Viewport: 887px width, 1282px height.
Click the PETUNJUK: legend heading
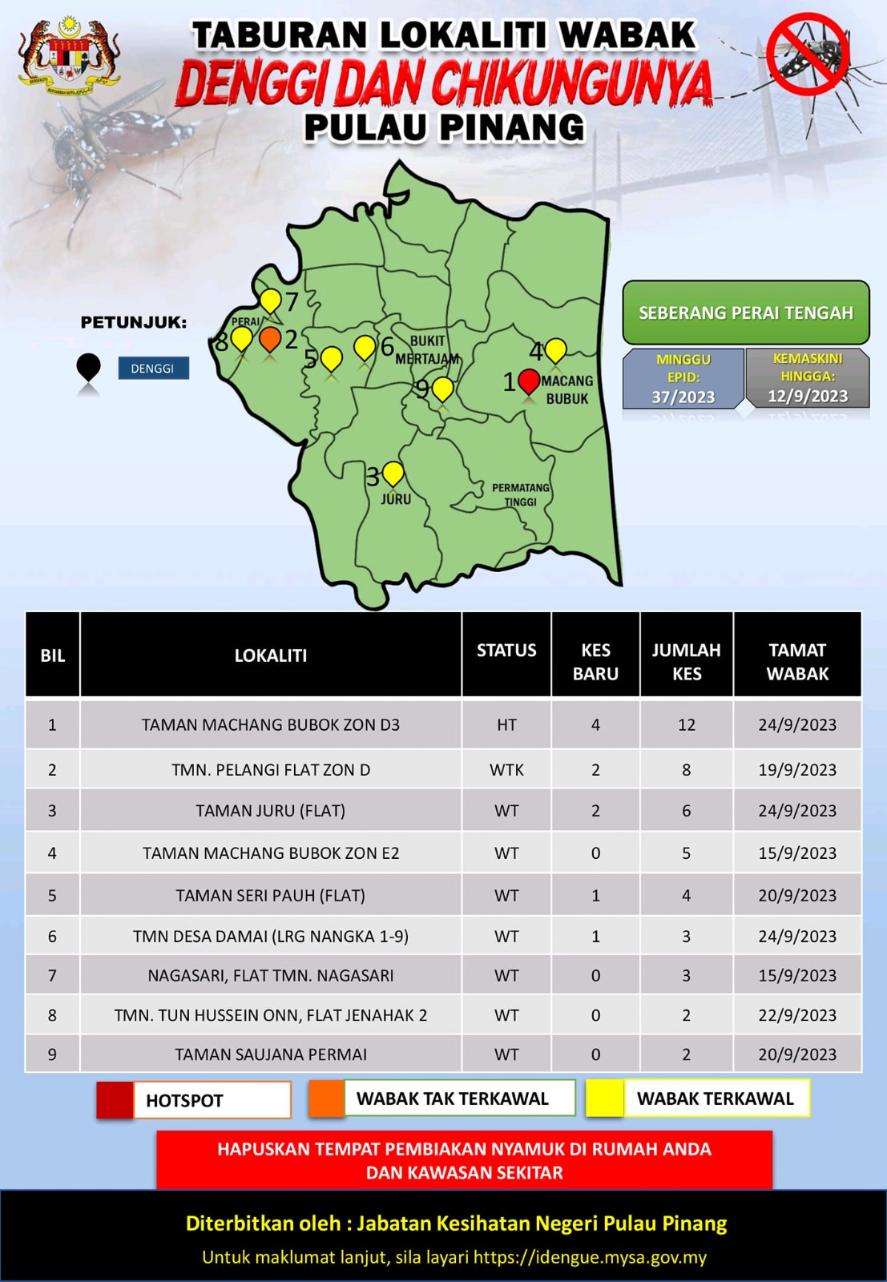(134, 323)
